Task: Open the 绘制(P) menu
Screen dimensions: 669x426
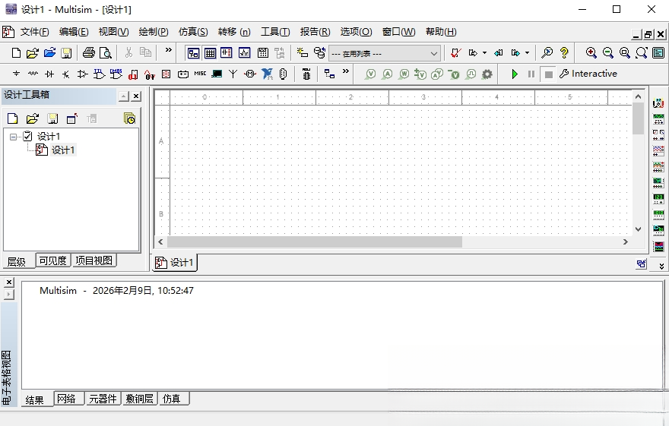Action: pyautogui.click(x=154, y=32)
